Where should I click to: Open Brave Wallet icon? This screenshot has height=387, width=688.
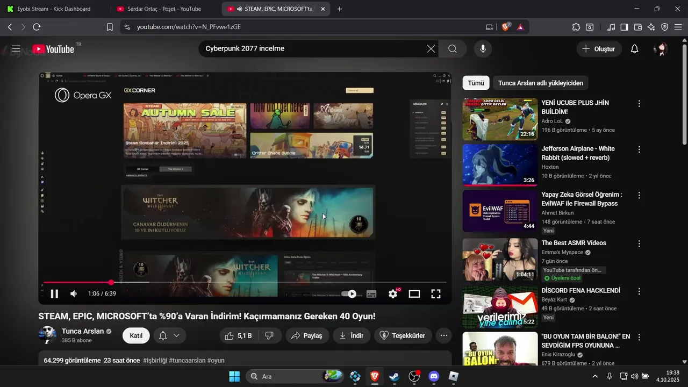coord(638,27)
